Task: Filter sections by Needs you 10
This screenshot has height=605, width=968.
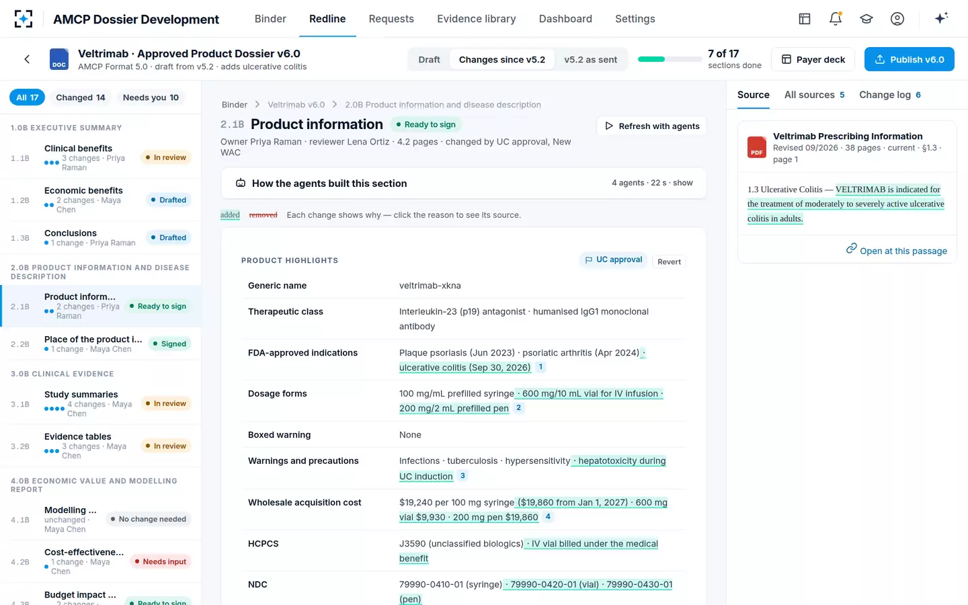Action: 151,97
